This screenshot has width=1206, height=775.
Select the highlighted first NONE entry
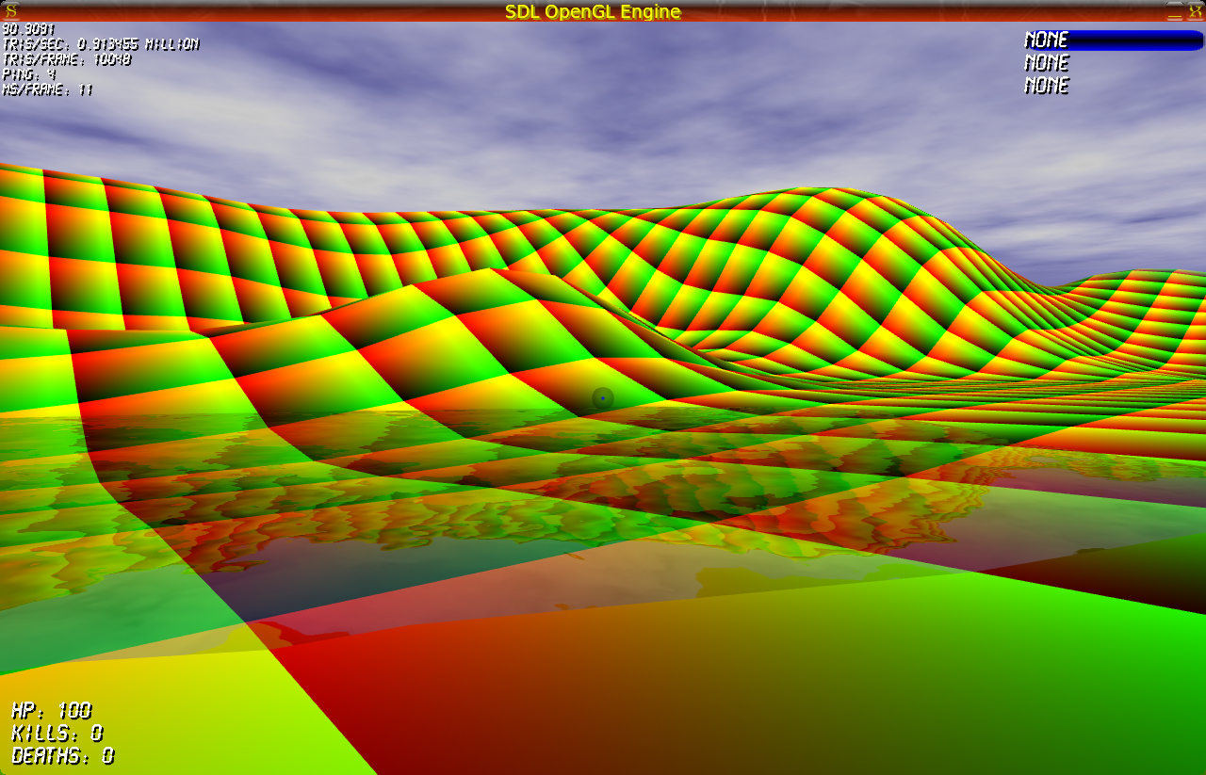tap(1046, 40)
